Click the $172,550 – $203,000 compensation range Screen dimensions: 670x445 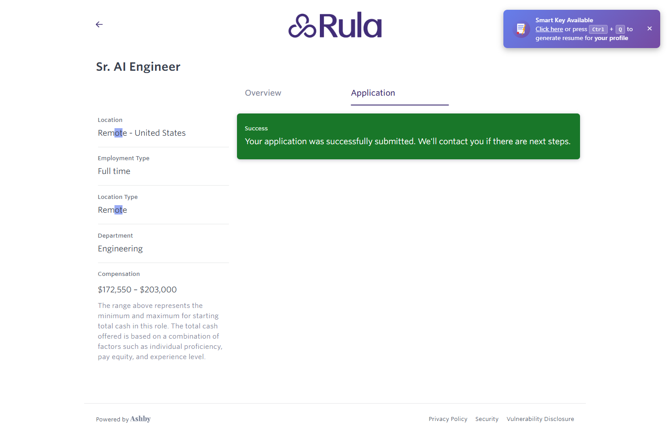coord(137,290)
